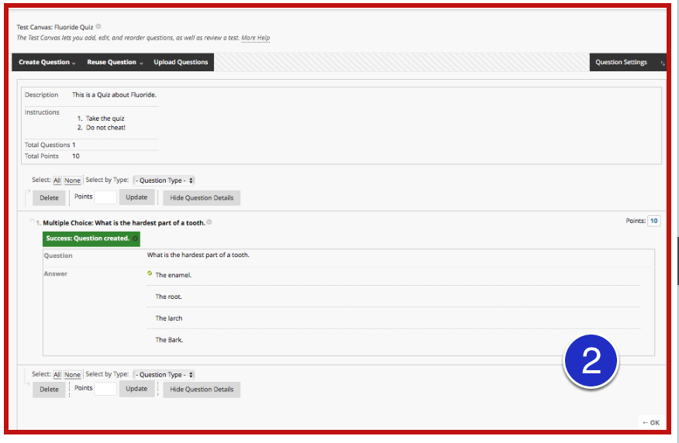Select All questions in bottom toolbar

click(57, 375)
